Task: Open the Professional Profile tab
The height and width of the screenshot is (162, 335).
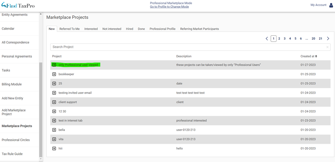Action: [x=163, y=29]
